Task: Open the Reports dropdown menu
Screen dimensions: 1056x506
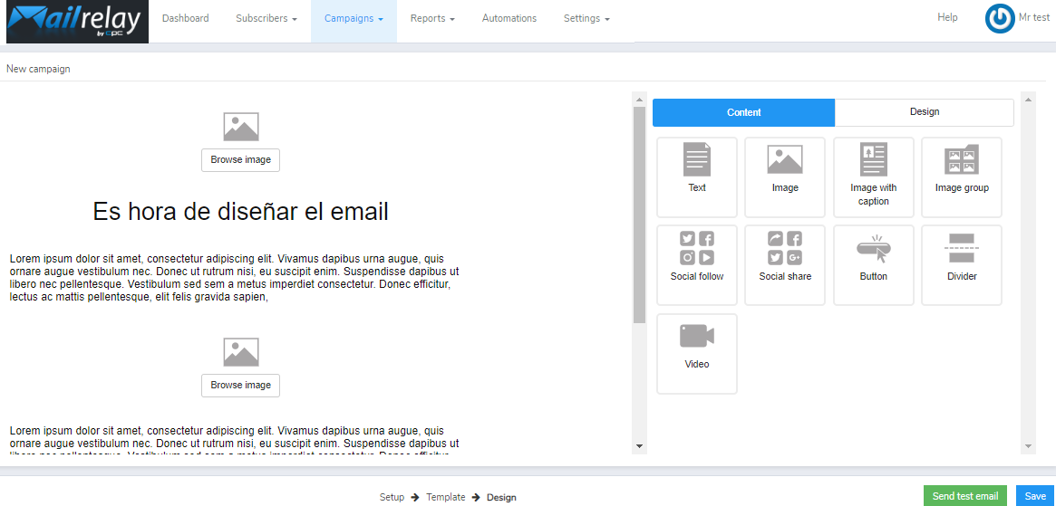Action: point(432,19)
